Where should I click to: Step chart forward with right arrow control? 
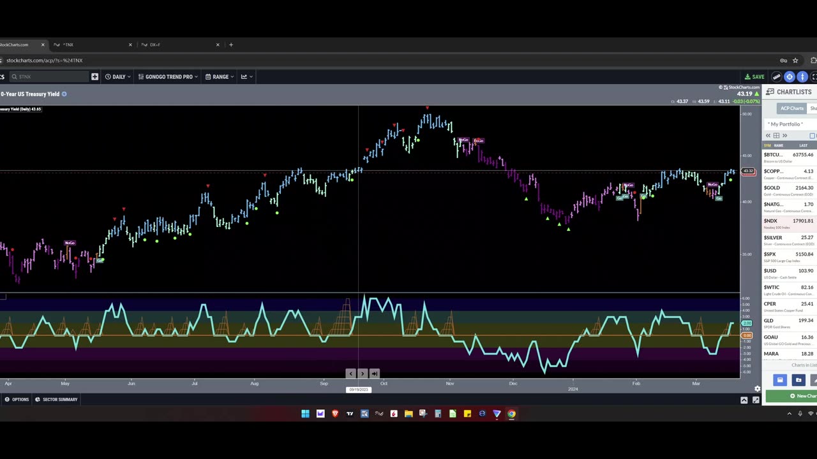[x=363, y=374]
